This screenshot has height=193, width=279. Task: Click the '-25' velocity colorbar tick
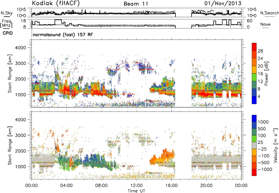[263, 149]
